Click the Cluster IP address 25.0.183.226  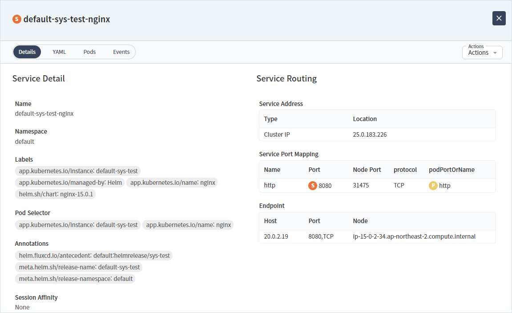(370, 134)
